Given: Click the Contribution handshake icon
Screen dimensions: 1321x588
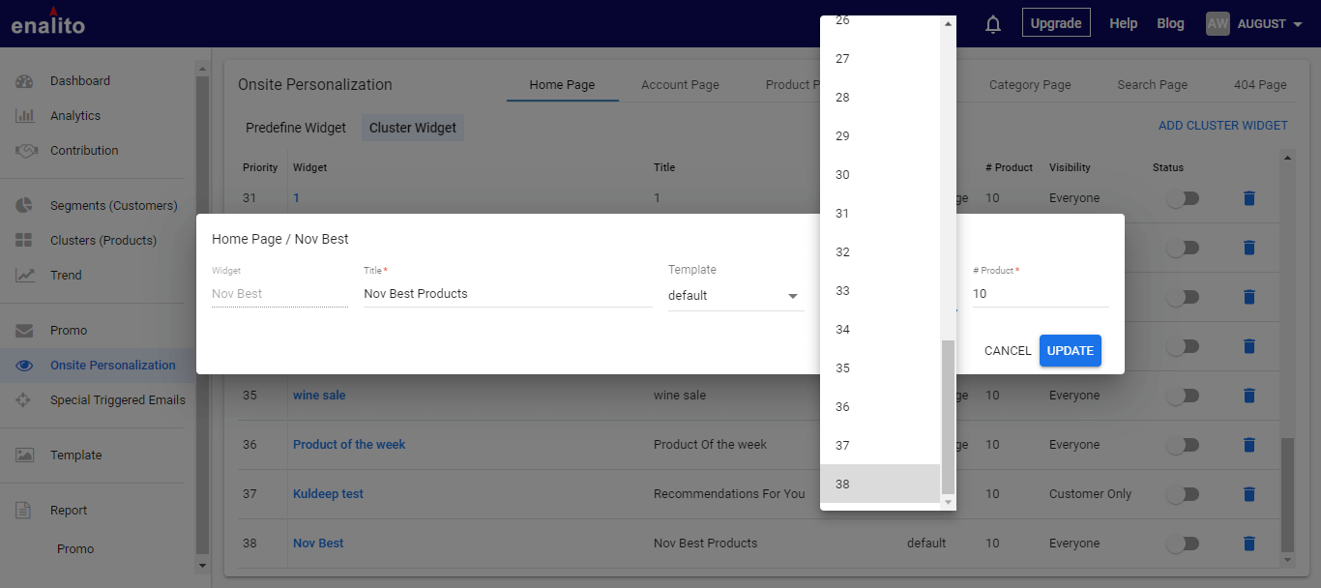Looking at the screenshot, I should [x=26, y=151].
